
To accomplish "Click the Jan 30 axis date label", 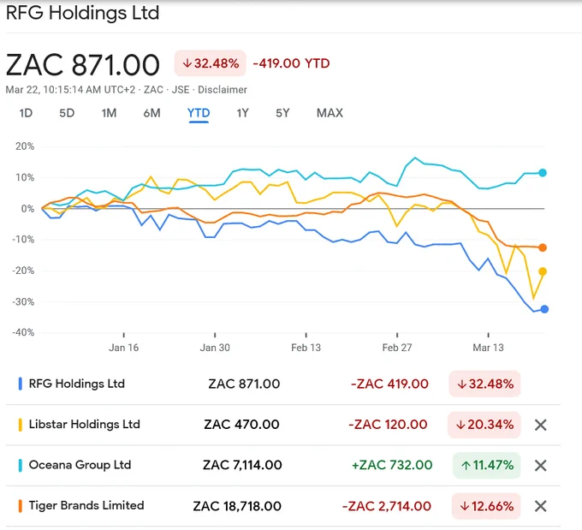I will coord(215,348).
